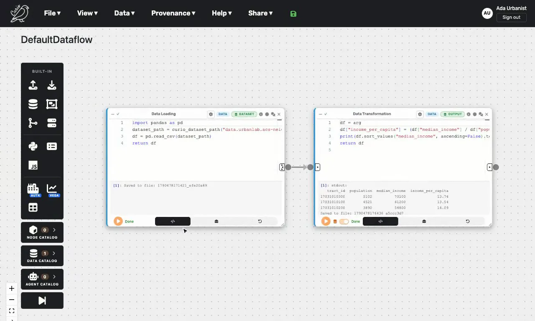Select the table grid node icon
This screenshot has width=535, height=321.
pos(33,207)
